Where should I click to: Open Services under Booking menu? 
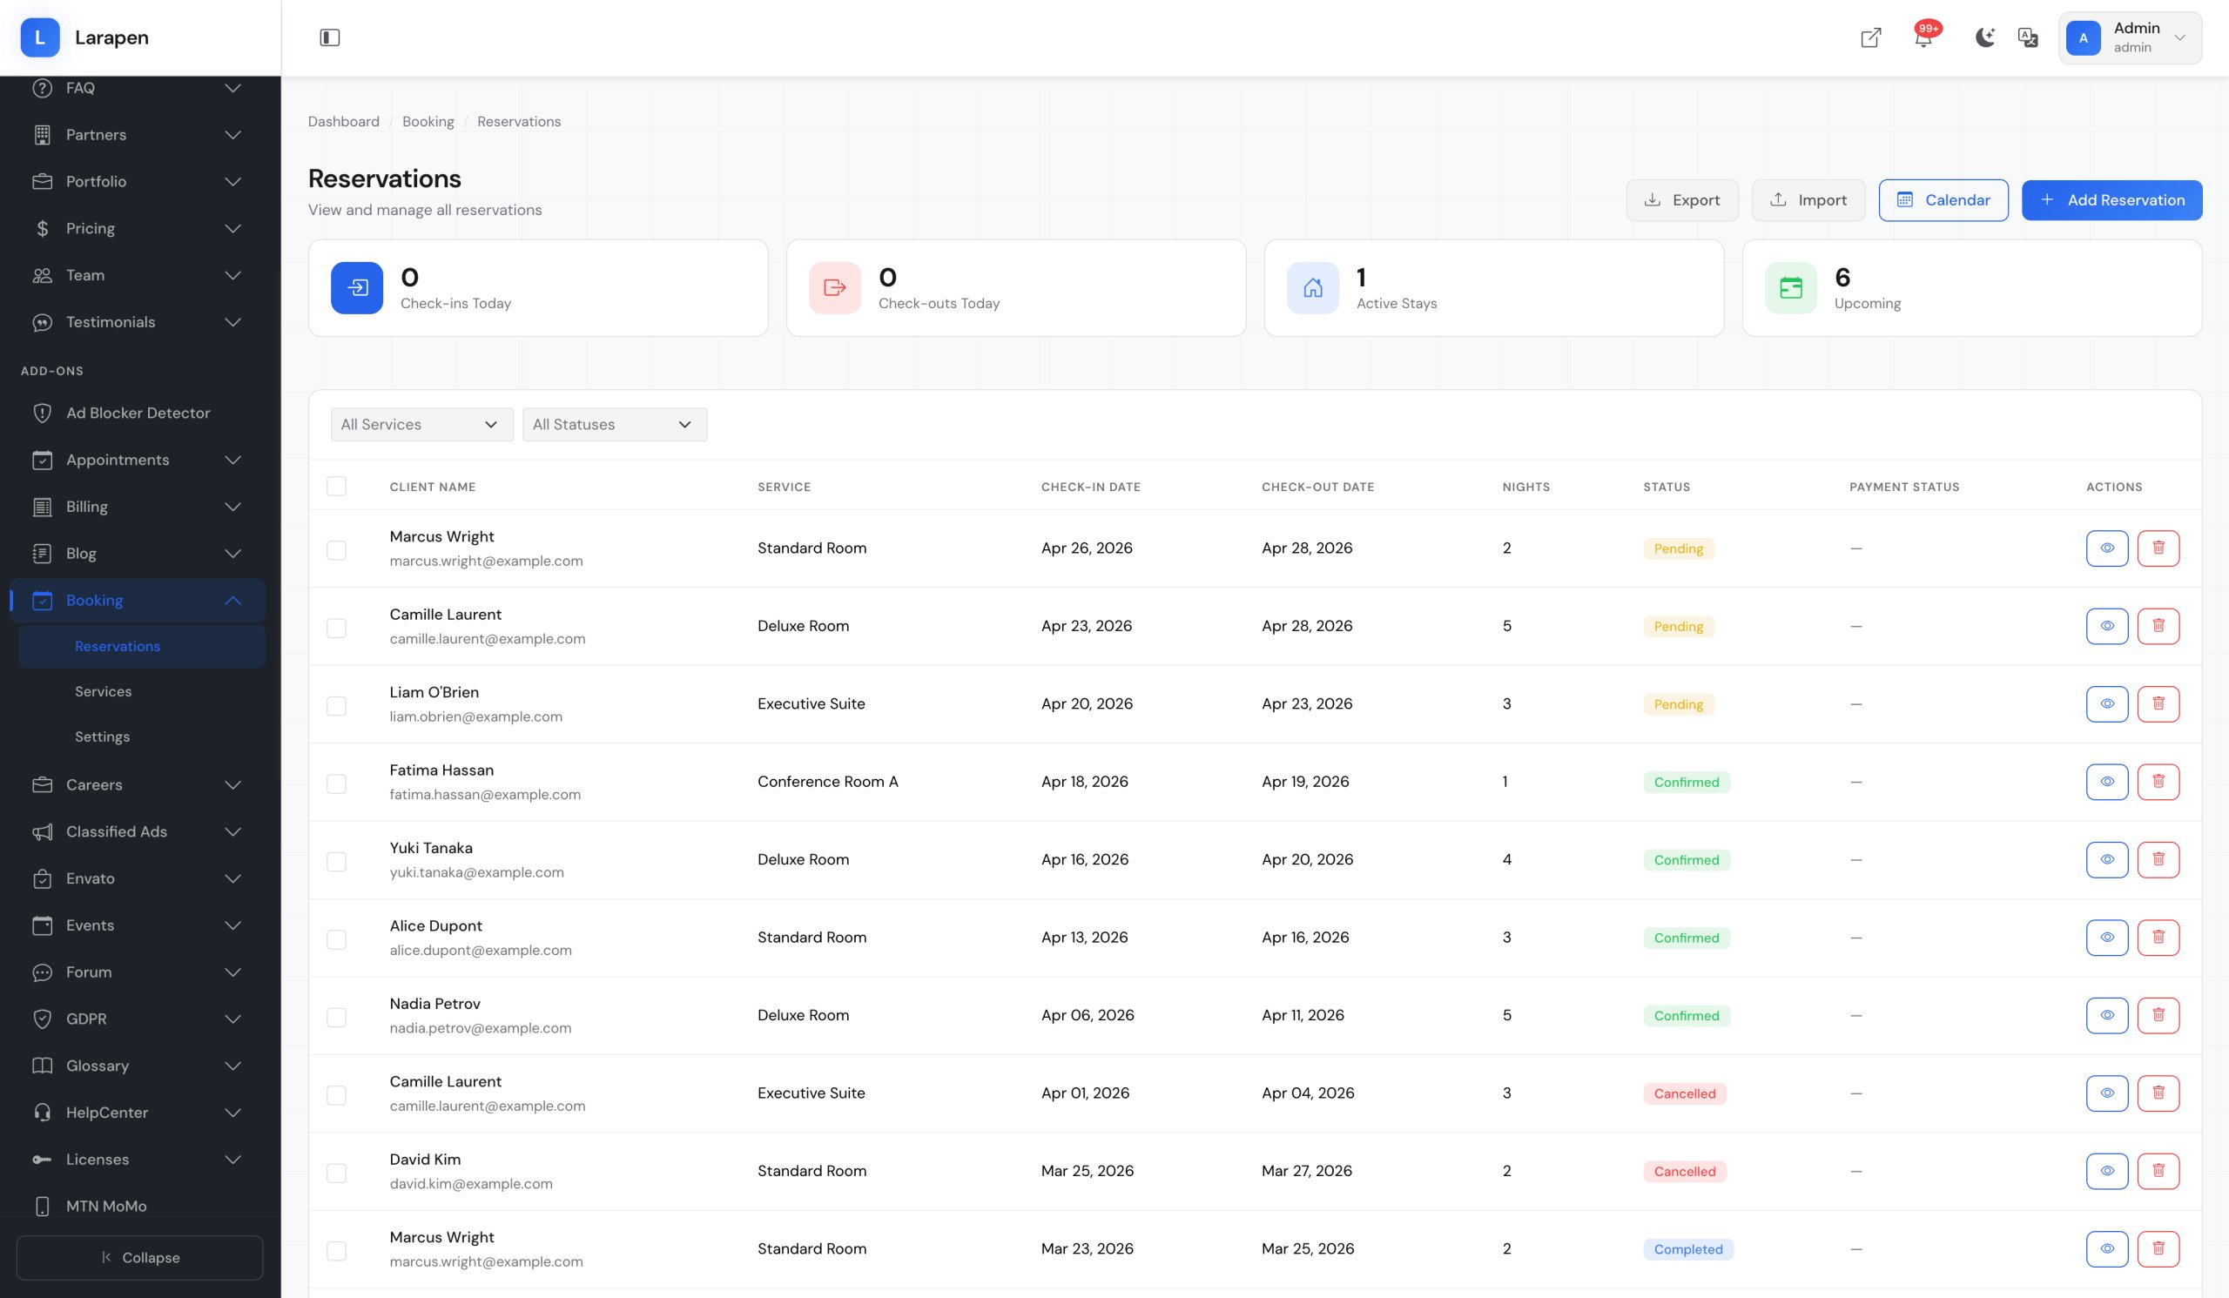[x=104, y=691]
